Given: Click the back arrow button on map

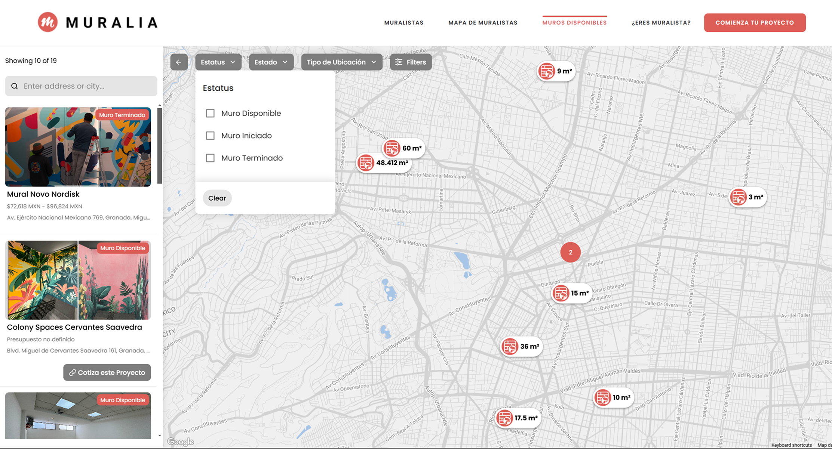Looking at the screenshot, I should (179, 62).
